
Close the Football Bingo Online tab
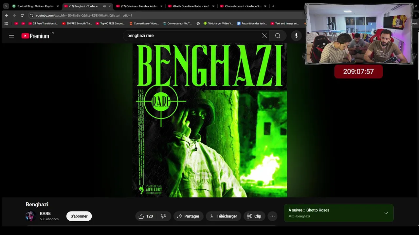pyautogui.click(x=58, y=6)
